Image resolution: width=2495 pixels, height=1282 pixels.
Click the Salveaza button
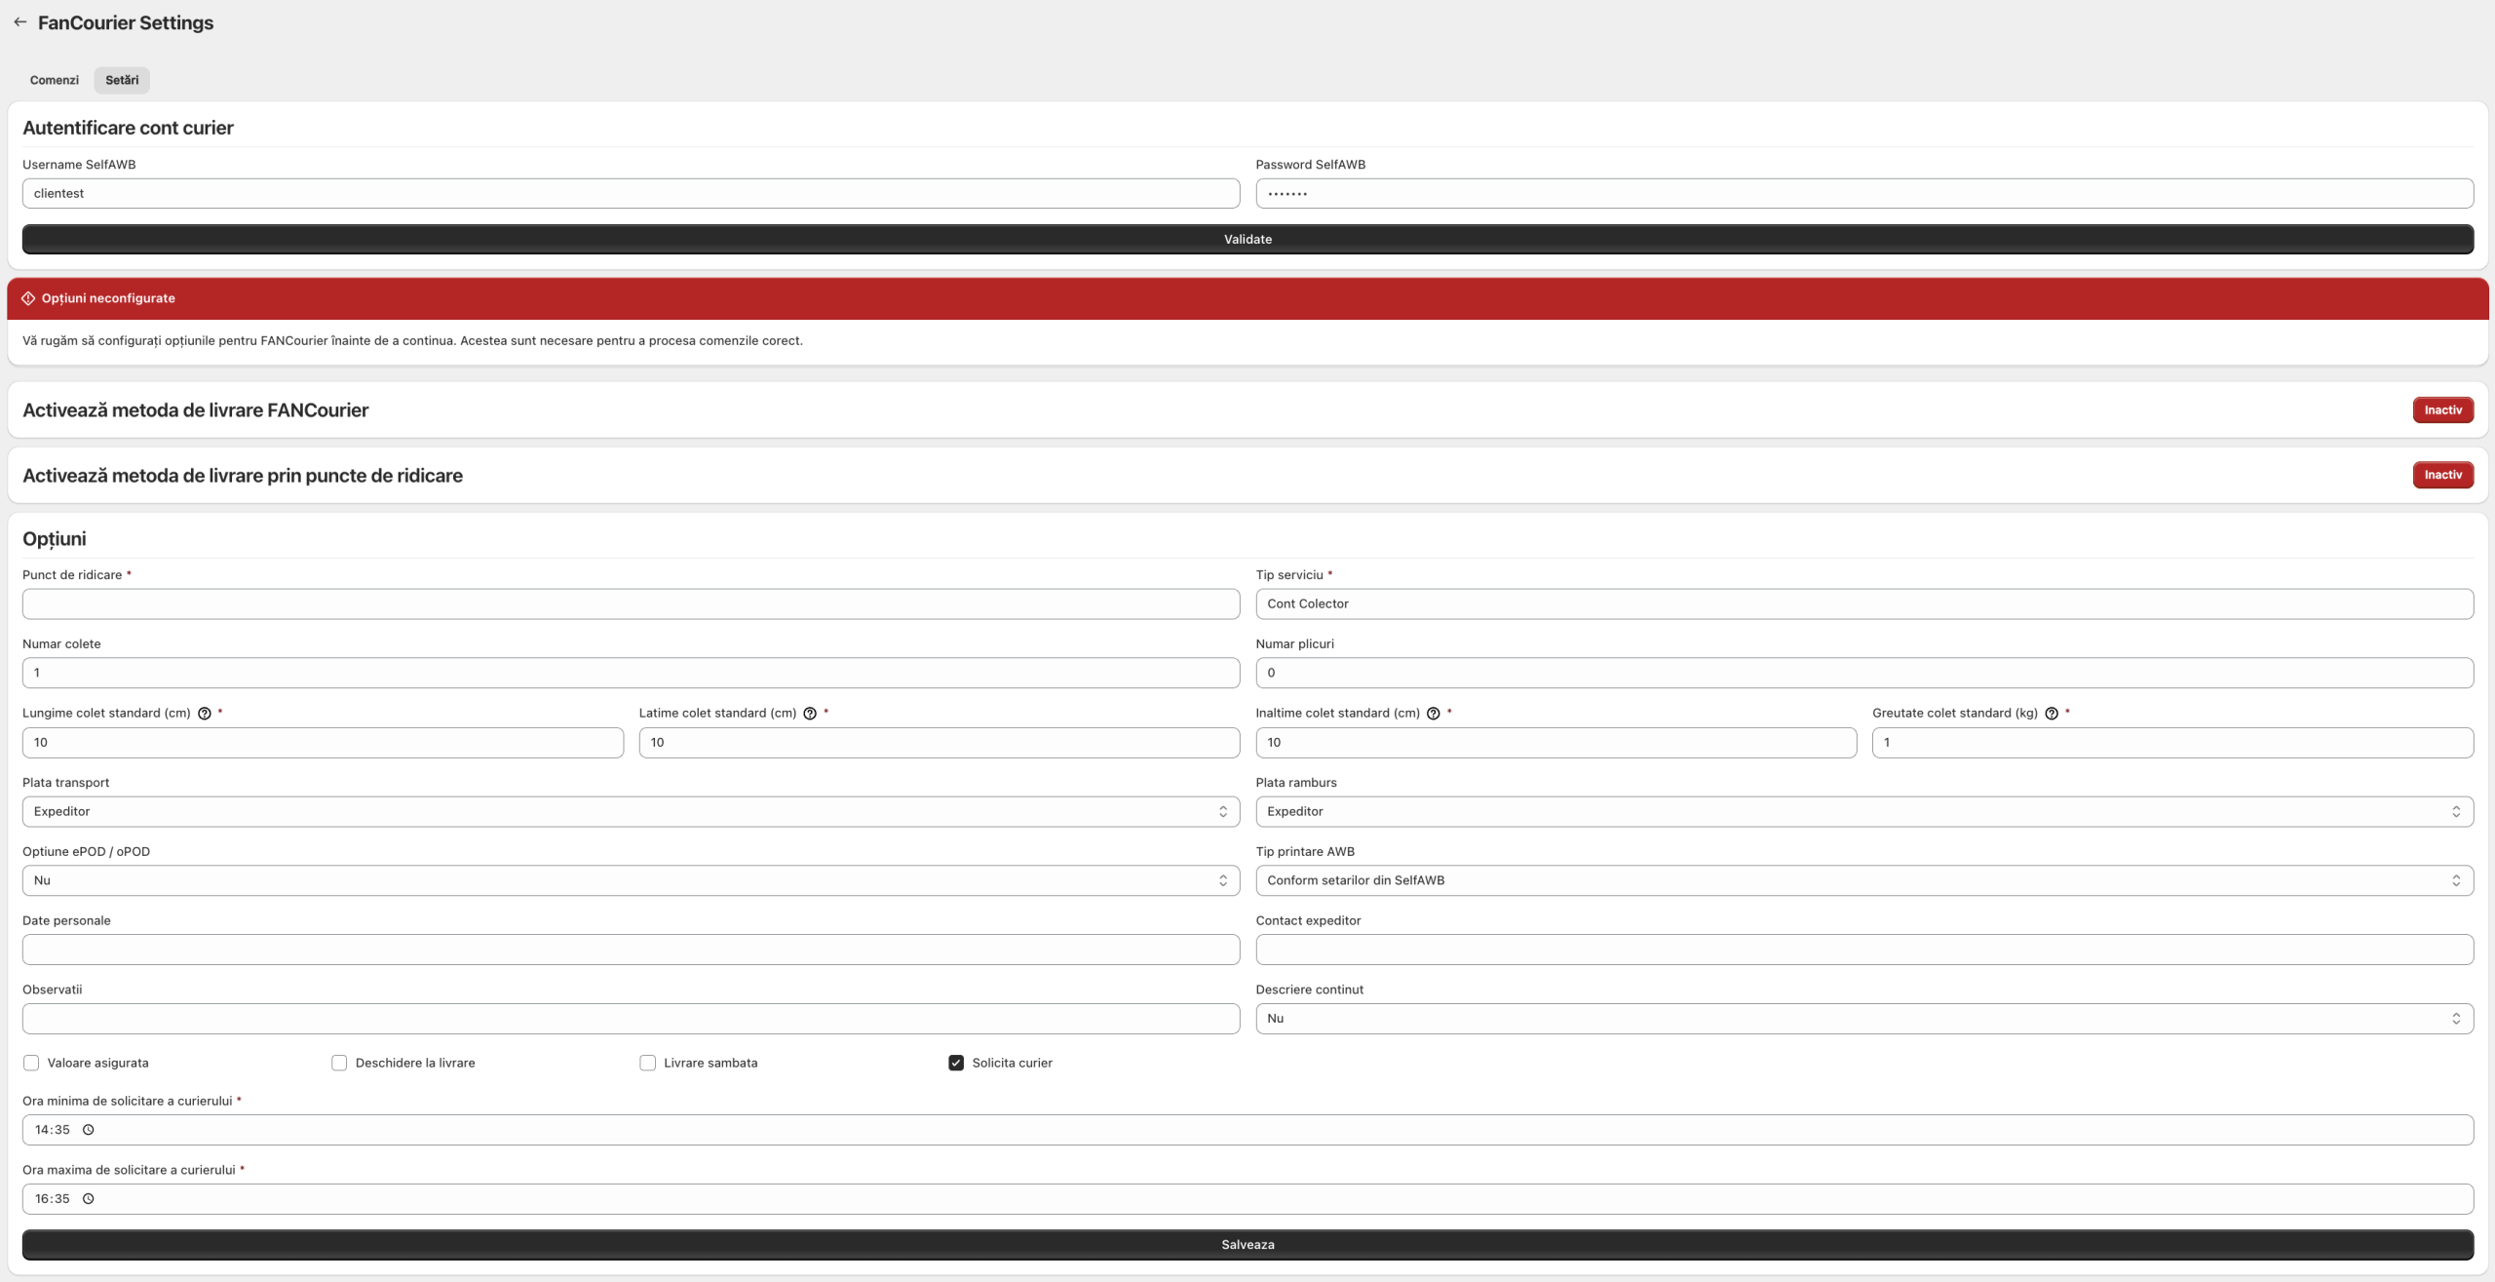[1247, 1244]
